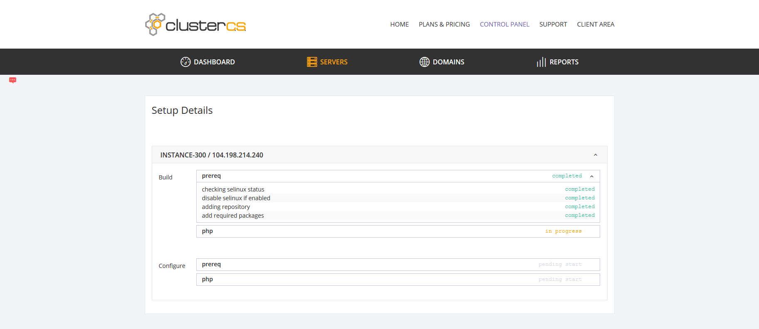
Task: Open the Domains globe icon
Action: pyautogui.click(x=424, y=62)
